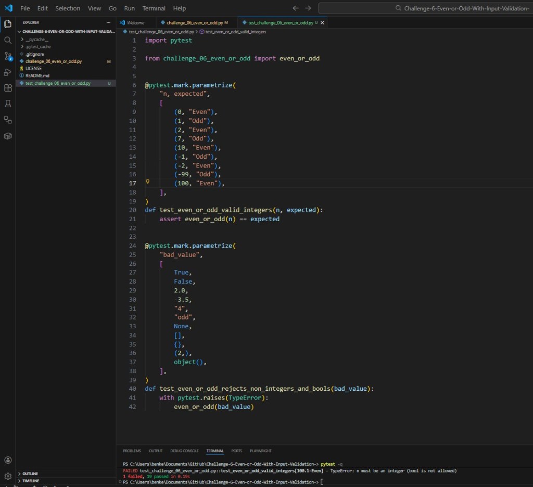Expand the TIMELINE section
This screenshot has width=533, height=487.
(x=31, y=481)
